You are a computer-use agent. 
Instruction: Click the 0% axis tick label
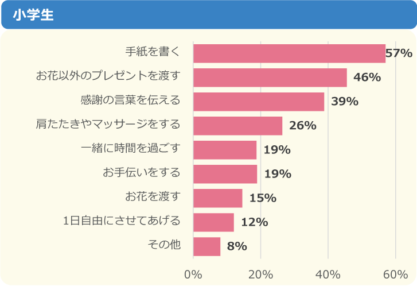tap(193, 273)
